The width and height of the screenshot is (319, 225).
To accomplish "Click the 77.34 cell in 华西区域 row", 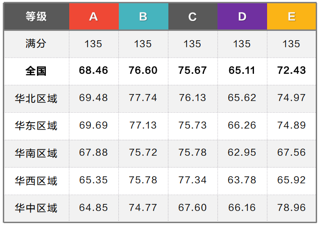I will pyautogui.click(x=192, y=180).
